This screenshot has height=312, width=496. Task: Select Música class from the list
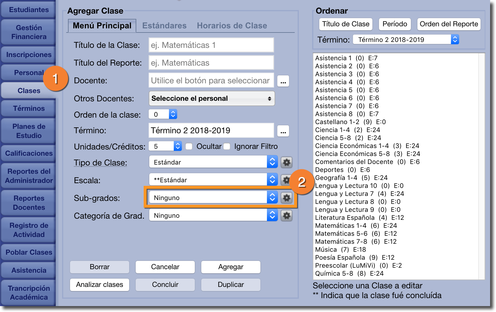pos(326,250)
